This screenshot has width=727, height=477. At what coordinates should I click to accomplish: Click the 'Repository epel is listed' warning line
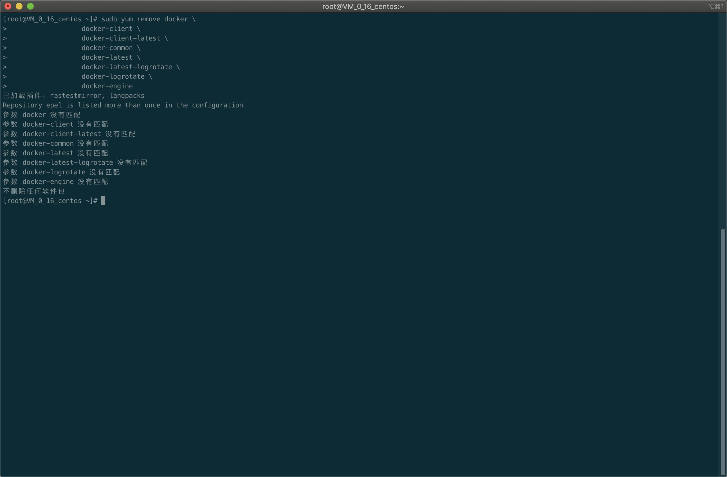click(123, 105)
